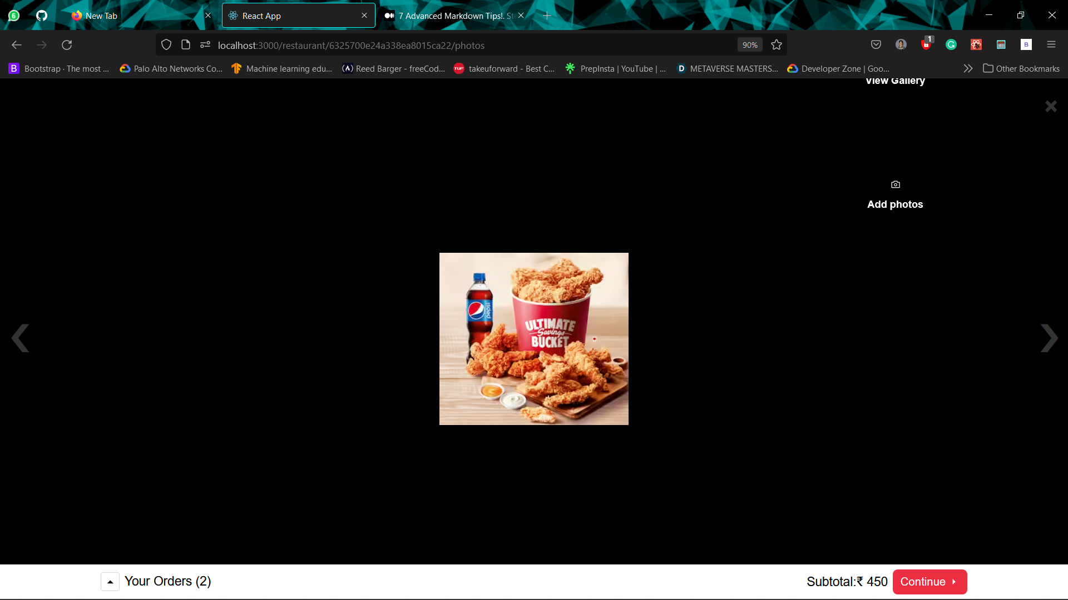Go back to the previous page
Screen dimensions: 1068x600
[17, 45]
